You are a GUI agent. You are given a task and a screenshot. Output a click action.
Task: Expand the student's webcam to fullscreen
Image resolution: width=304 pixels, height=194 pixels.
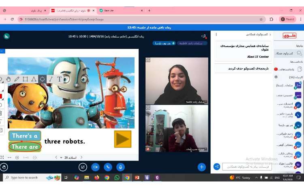pos(148,108)
